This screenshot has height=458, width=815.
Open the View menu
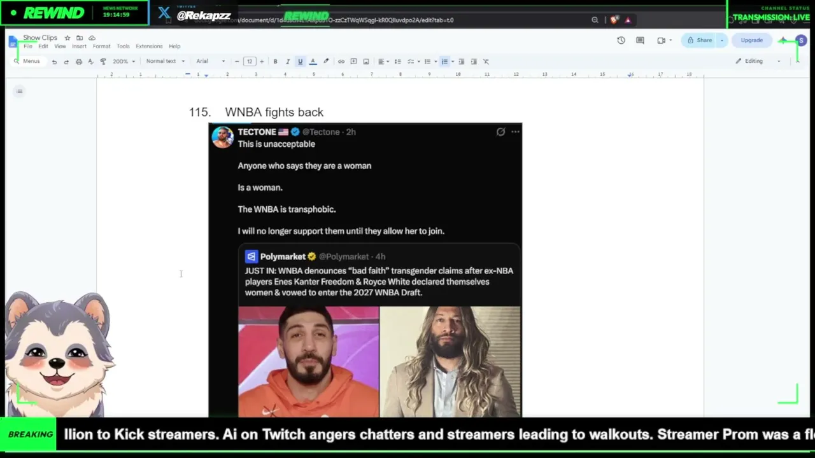60,46
